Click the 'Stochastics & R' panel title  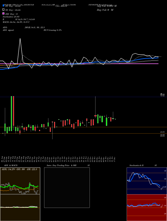point(136,165)
